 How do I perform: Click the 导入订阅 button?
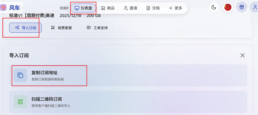point(26,28)
